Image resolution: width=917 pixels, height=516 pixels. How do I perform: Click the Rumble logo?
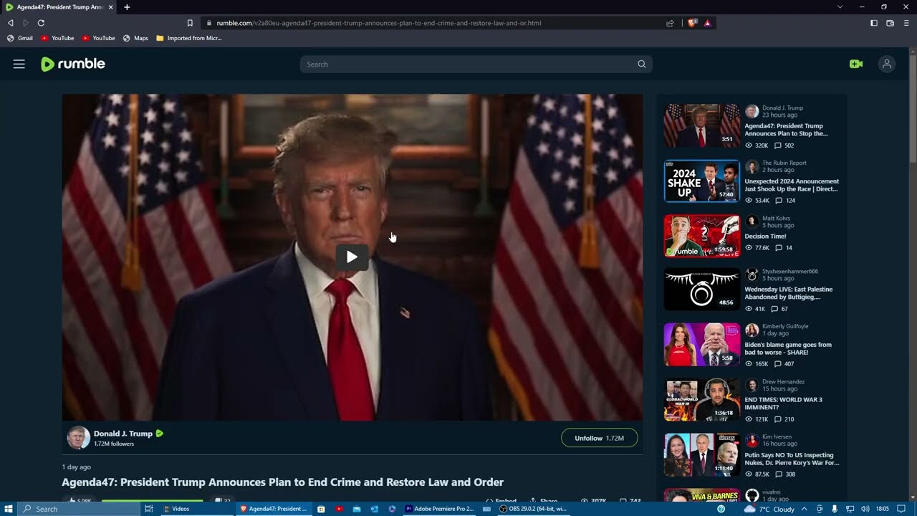tap(73, 64)
